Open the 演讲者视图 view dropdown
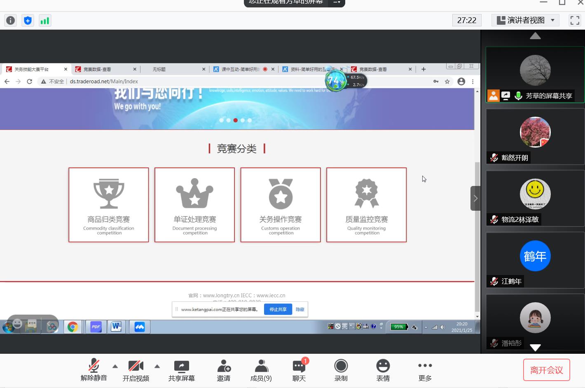This screenshot has width=585, height=388. coord(526,20)
